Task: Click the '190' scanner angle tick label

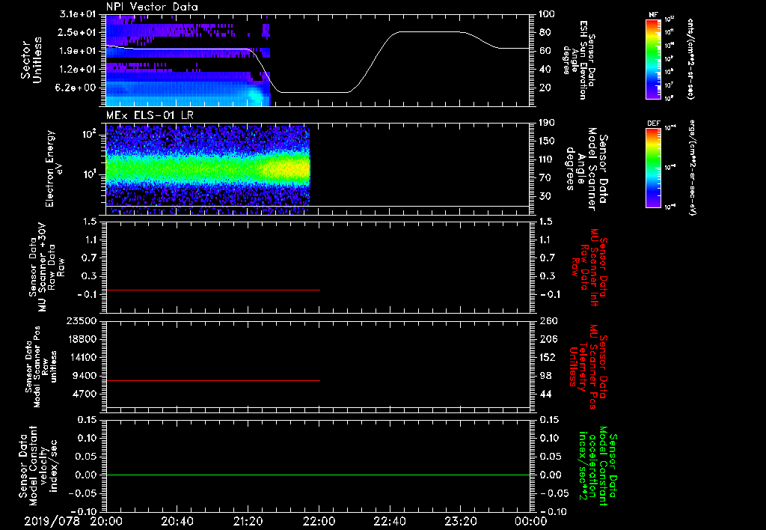Action: (547, 123)
